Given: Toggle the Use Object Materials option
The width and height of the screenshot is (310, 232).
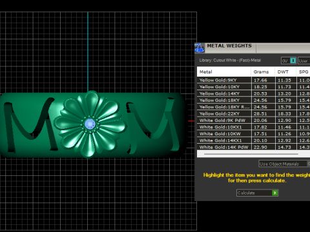Looking at the screenshot, I should 284,164.
